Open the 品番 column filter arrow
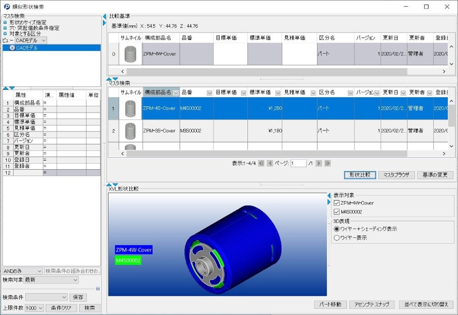Screen dimensions: 458x315 210,93
